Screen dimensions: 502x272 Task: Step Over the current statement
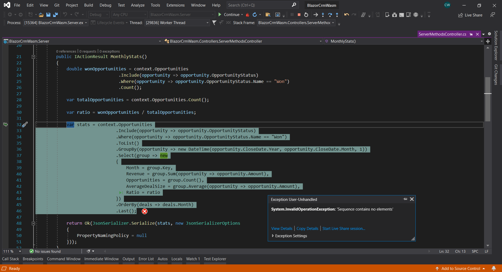330,15
